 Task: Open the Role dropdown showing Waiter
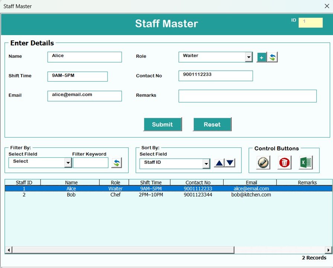(249, 57)
